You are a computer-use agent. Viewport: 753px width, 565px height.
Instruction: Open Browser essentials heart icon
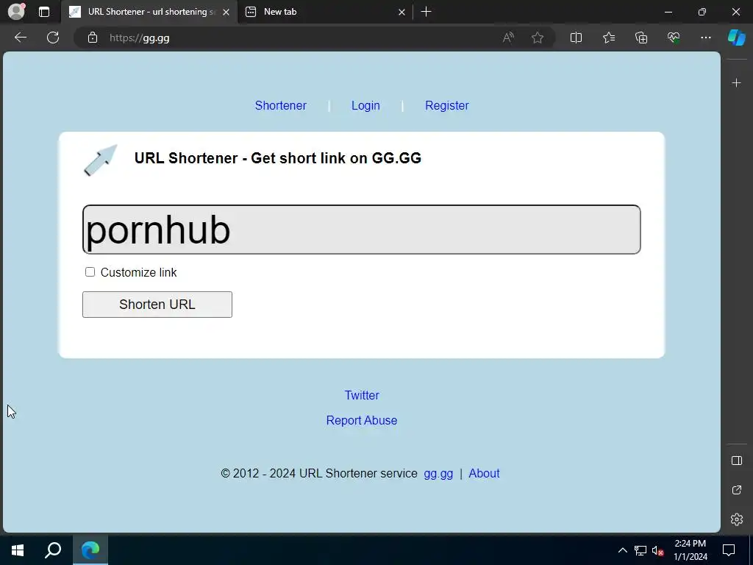tap(674, 38)
